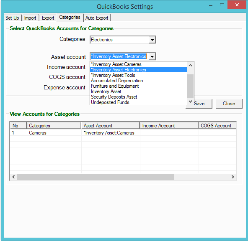Choose *Inventory Asset:Cameras from the list
The width and height of the screenshot is (248, 241).
pos(138,64)
